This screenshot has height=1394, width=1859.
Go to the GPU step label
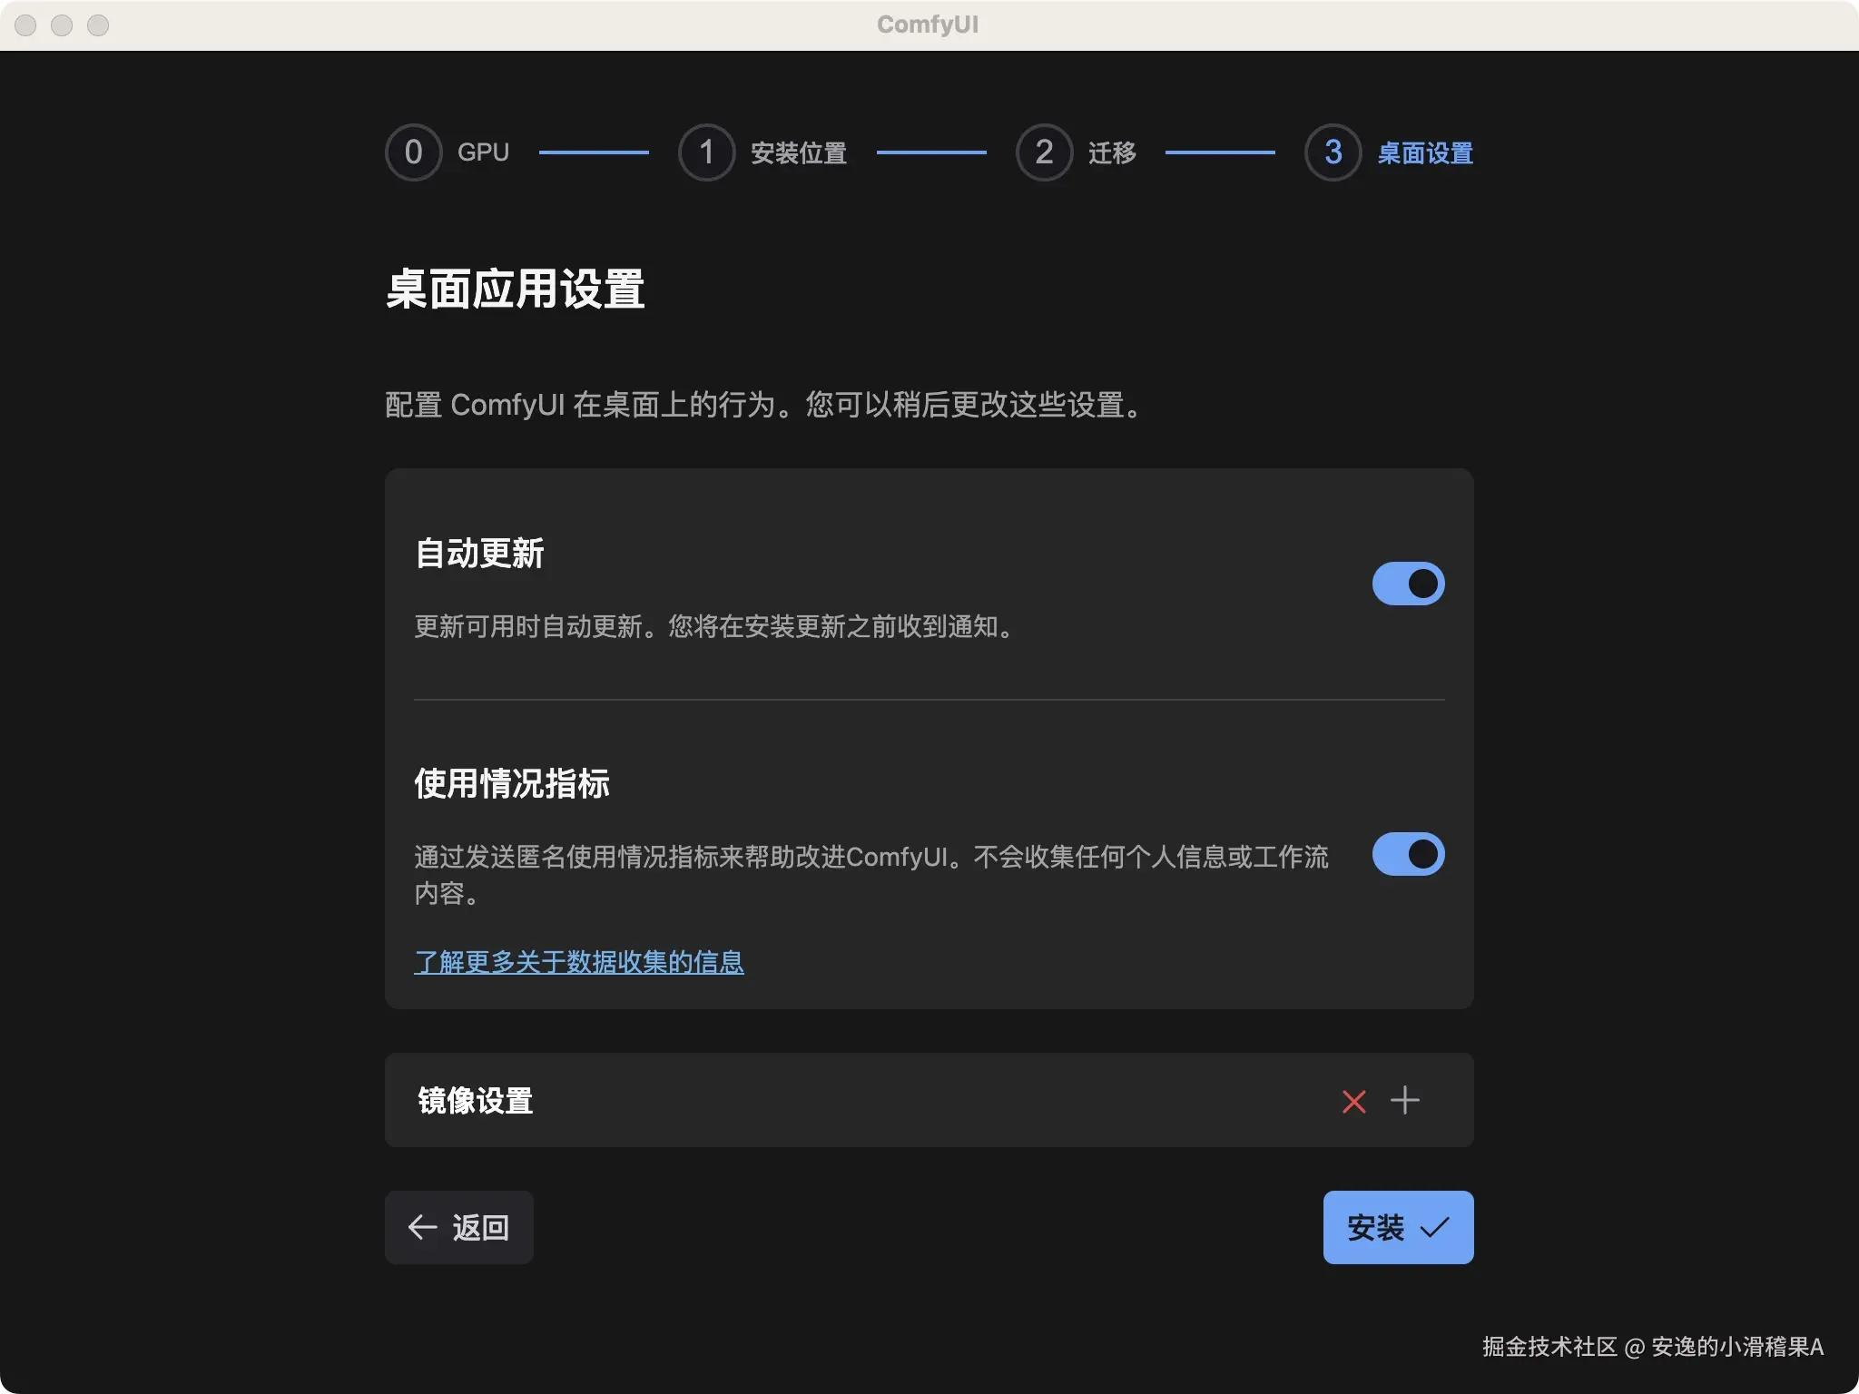click(483, 152)
